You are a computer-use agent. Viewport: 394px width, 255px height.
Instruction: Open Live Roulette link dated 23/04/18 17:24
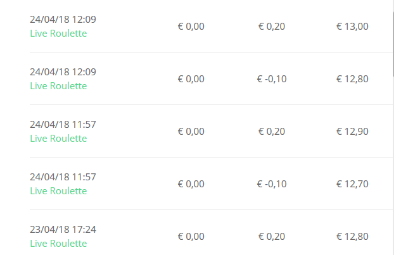[58, 243]
